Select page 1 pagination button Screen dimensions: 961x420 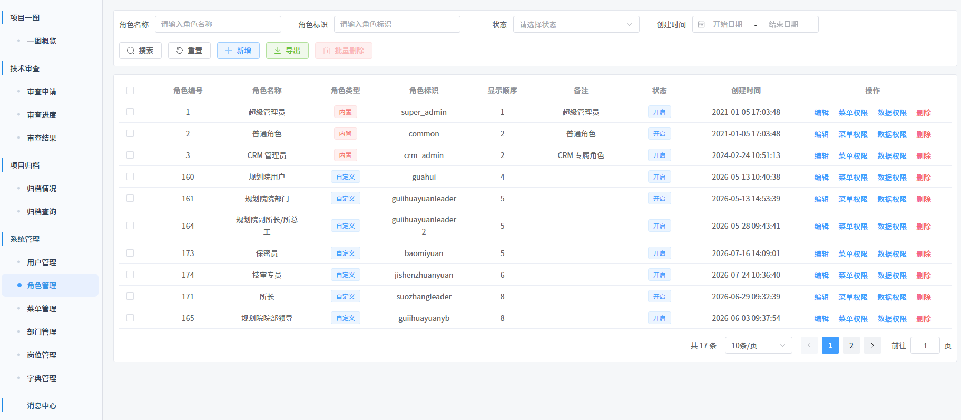coord(830,345)
